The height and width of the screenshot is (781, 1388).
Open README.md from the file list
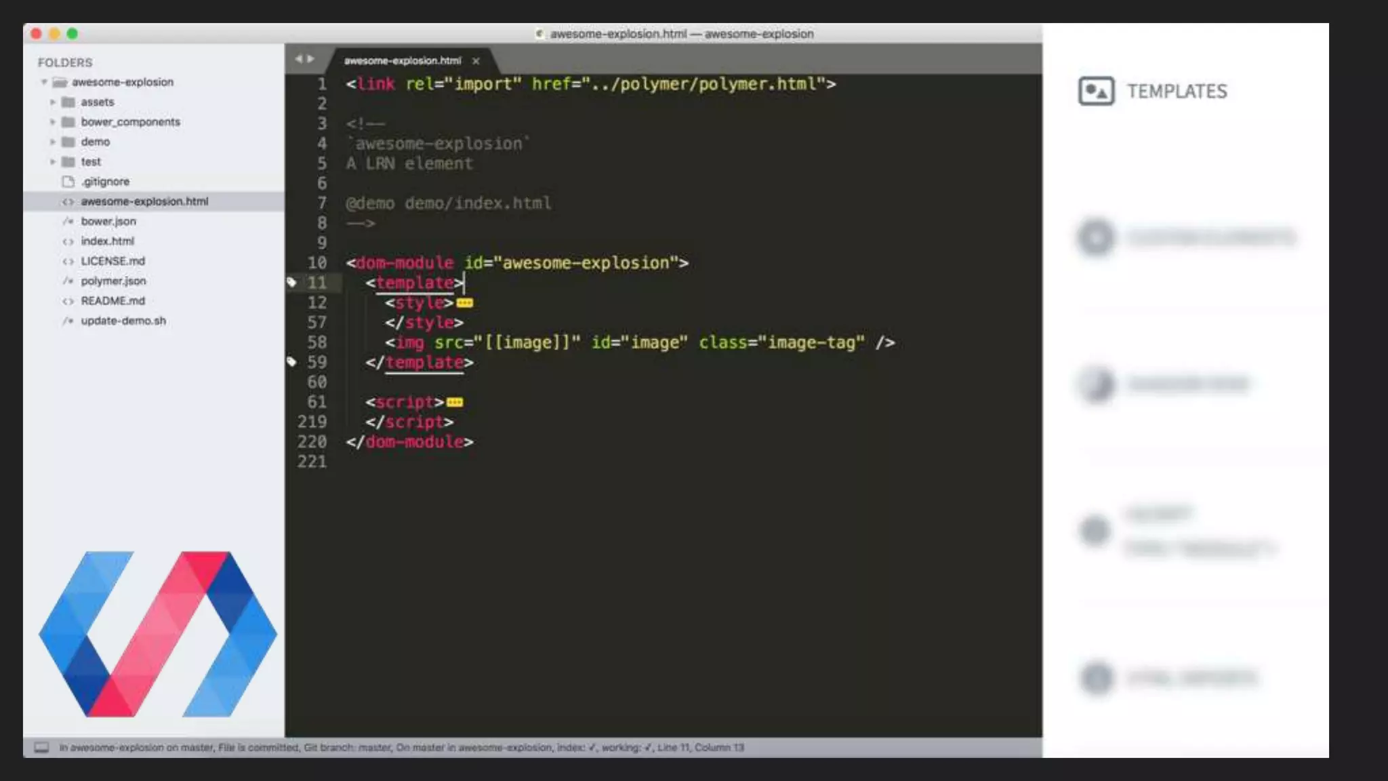pyautogui.click(x=113, y=301)
